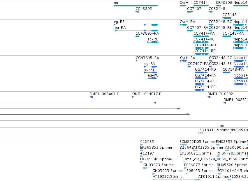Click the AT31911.5prime EST label
The width and height of the screenshot is (248, 181).
click(x=213, y=177)
